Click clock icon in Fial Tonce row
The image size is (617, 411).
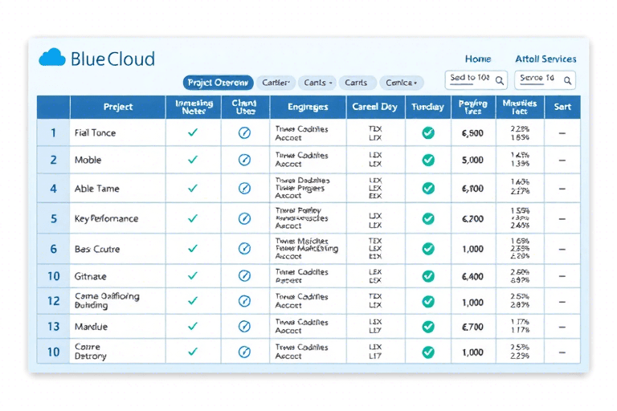click(245, 133)
